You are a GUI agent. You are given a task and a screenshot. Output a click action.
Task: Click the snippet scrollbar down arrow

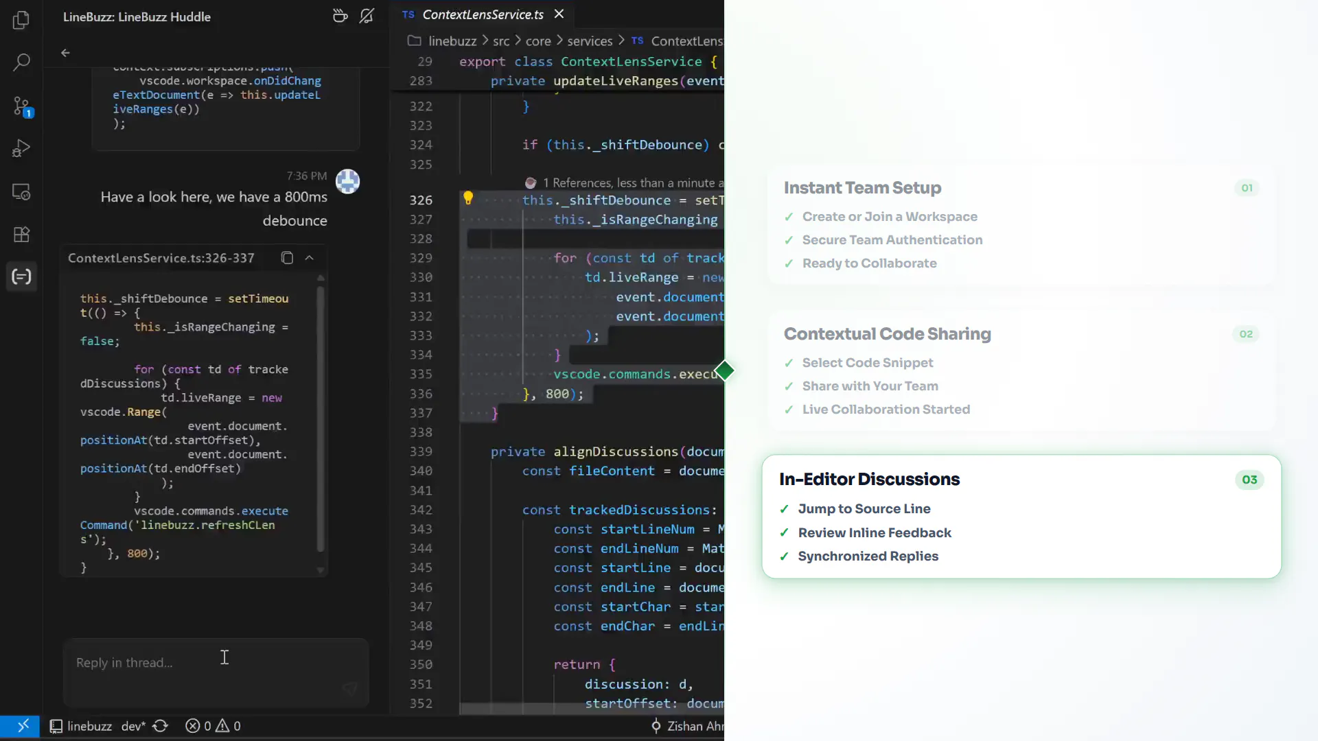321,570
